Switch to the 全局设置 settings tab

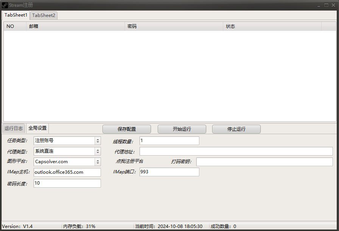point(37,129)
